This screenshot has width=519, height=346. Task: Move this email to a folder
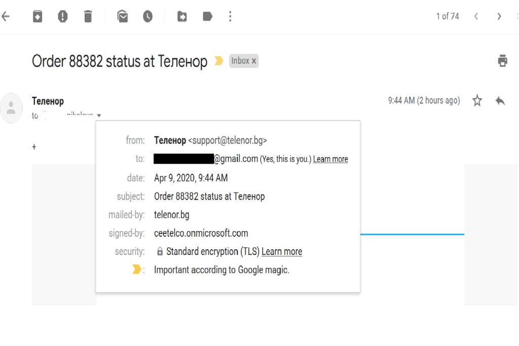(x=182, y=16)
